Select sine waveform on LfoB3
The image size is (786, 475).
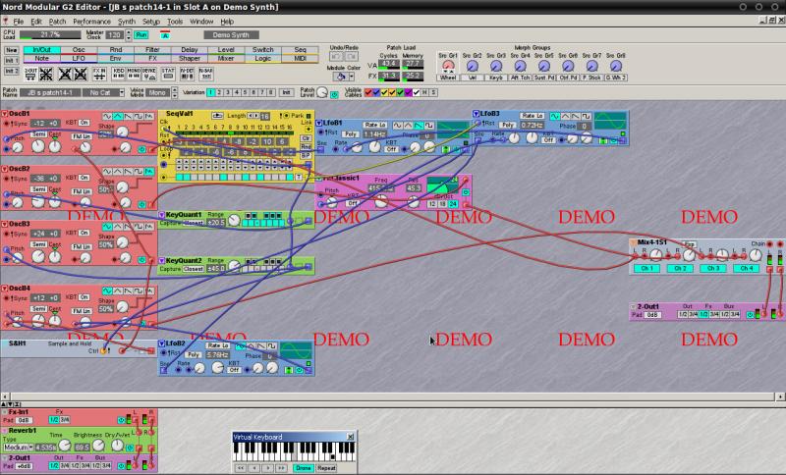coord(554,116)
